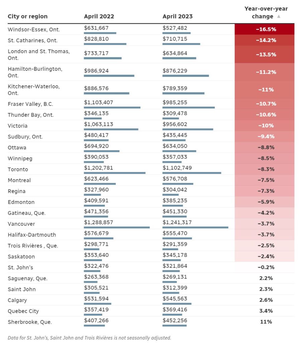Select the Quebec City row name

click(23, 311)
